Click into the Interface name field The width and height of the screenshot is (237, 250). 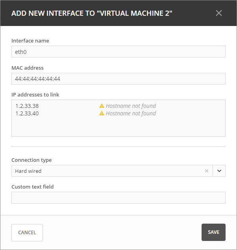click(118, 52)
